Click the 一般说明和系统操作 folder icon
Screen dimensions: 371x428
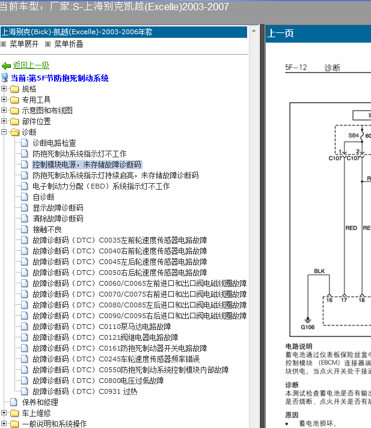[14, 424]
